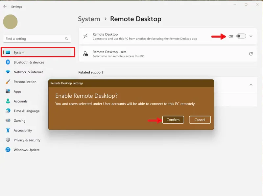263x196 pixels.
Task: Click the back arrow in Settings header
Action: point(5,6)
